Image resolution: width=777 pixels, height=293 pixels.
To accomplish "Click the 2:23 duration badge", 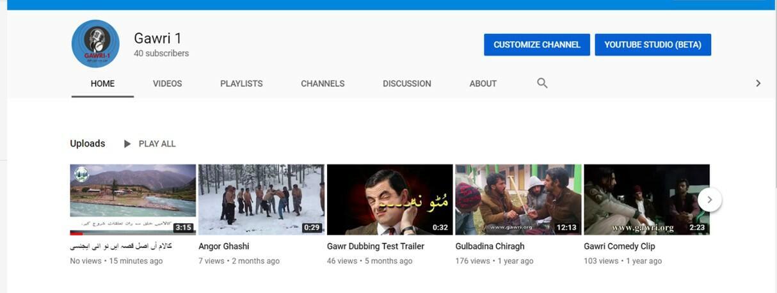I will tap(697, 227).
